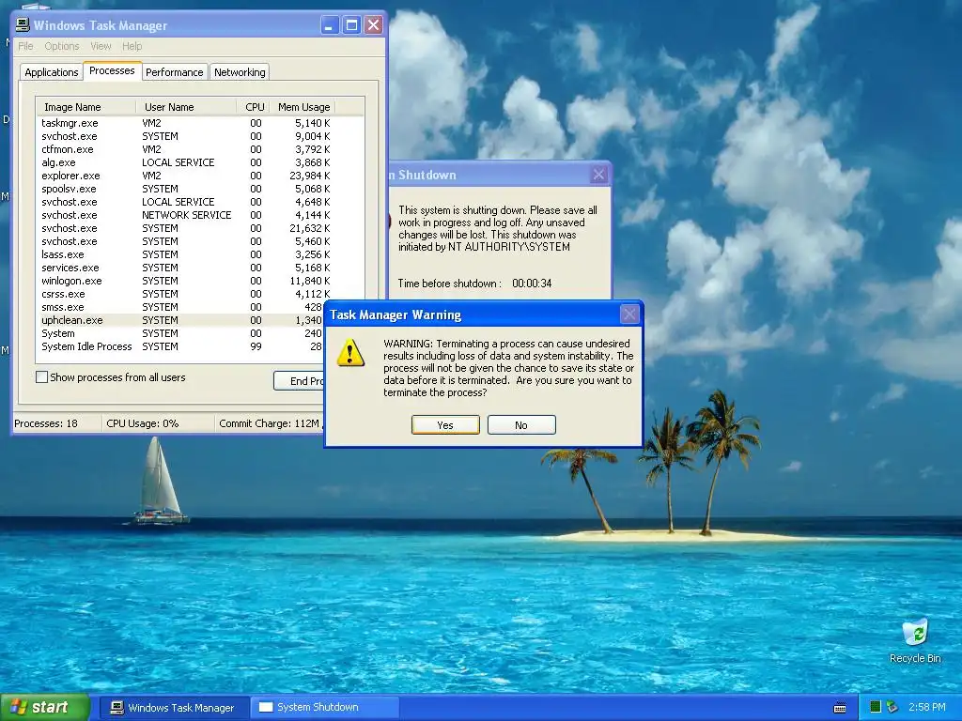
Task: Click the Recycle Bin desktop icon
Action: pyautogui.click(x=915, y=641)
